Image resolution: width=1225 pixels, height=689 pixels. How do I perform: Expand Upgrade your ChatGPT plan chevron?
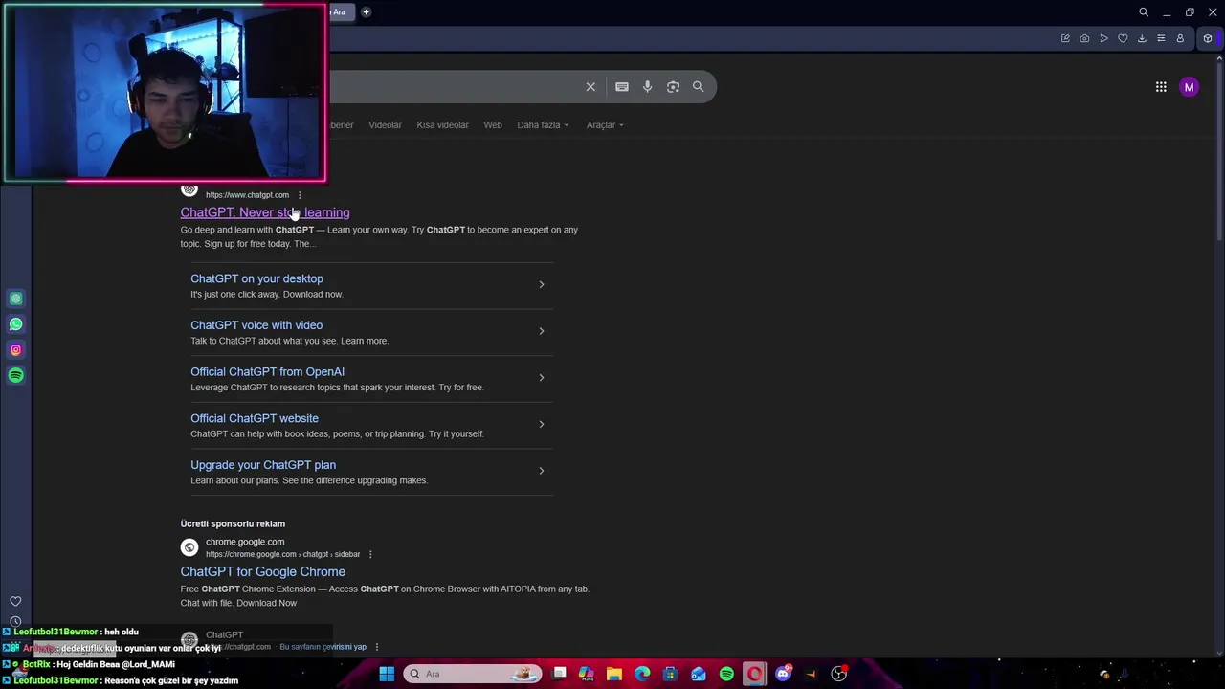[x=541, y=471]
